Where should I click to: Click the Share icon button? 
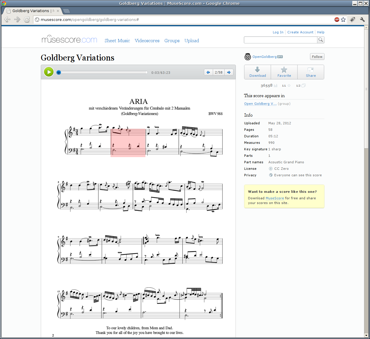311,70
